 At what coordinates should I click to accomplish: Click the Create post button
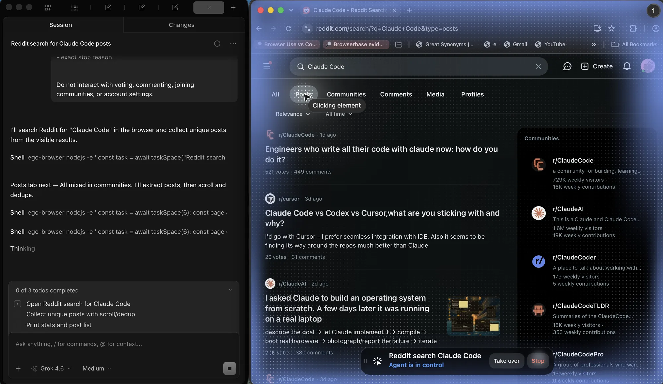(x=597, y=66)
